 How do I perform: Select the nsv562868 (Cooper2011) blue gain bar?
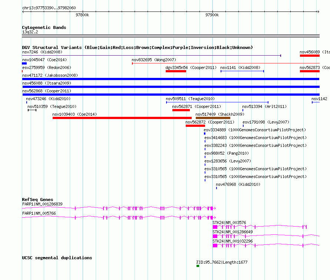(x=171, y=95)
